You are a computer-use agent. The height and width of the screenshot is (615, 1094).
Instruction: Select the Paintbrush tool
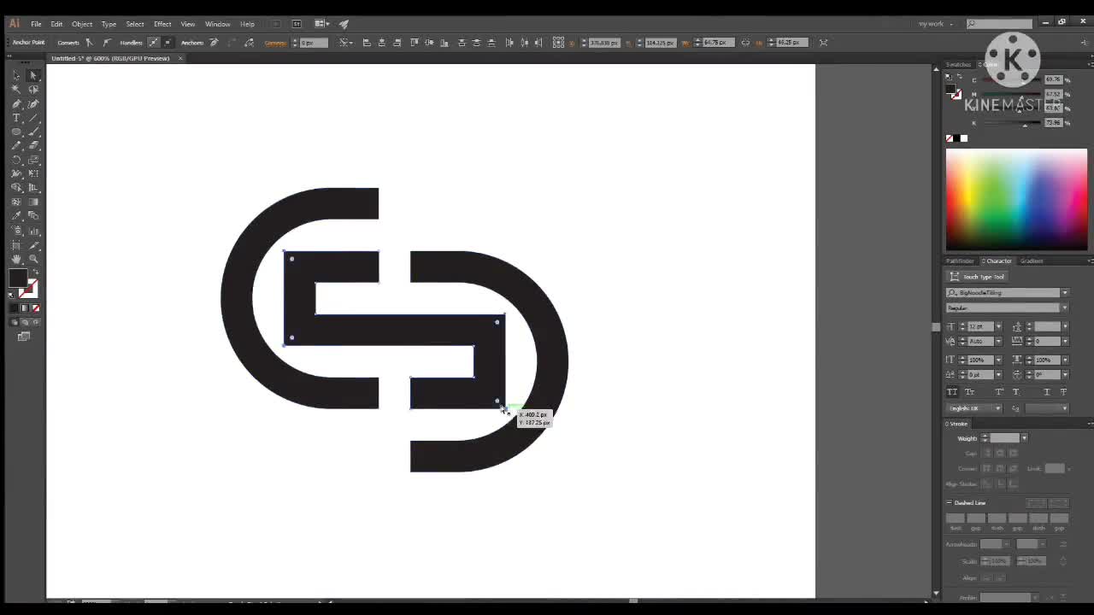coord(33,132)
